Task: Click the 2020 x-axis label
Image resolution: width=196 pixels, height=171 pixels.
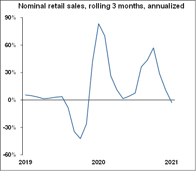Action: pos(98,162)
